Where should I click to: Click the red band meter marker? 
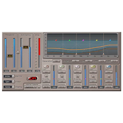point(54,79)
